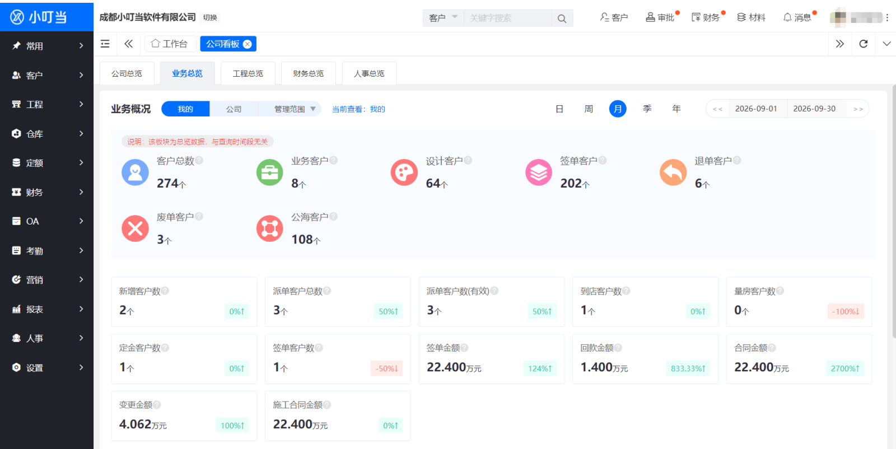Screen dimensions: 896x449
Task: Go to previous date range with << button
Action: 717,109
